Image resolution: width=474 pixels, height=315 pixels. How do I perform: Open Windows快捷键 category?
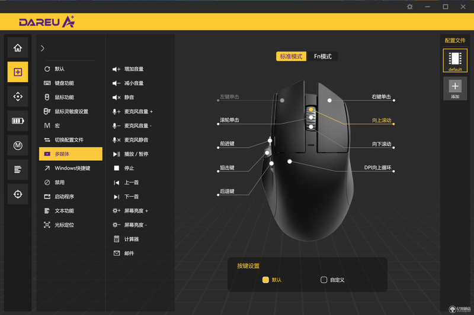pyautogui.click(x=71, y=168)
